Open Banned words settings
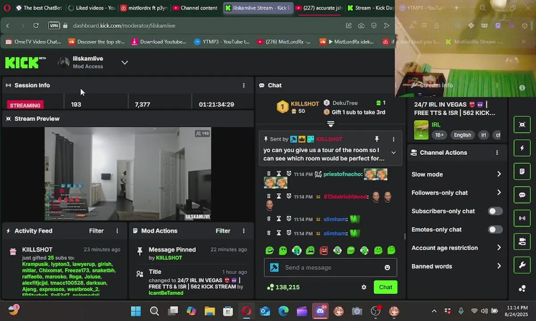The height and width of the screenshot is (321, 536). coord(456,266)
